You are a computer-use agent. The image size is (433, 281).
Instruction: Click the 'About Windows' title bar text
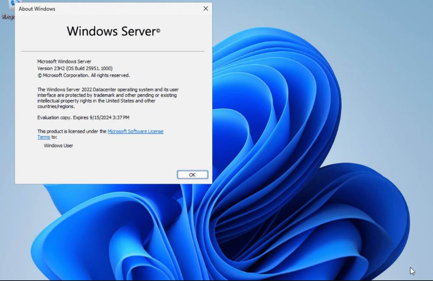(x=37, y=9)
